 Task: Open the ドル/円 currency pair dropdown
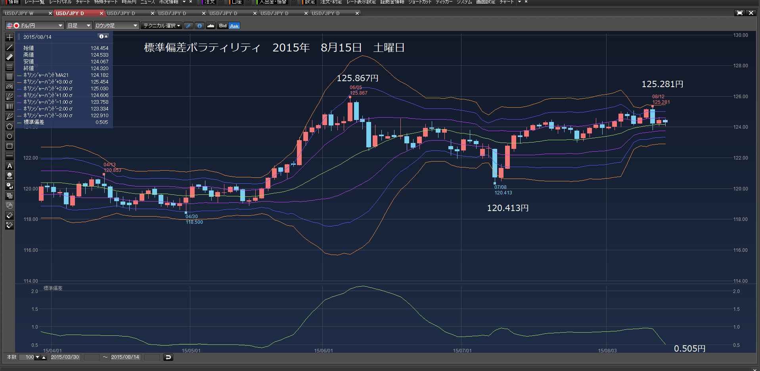tap(35, 26)
